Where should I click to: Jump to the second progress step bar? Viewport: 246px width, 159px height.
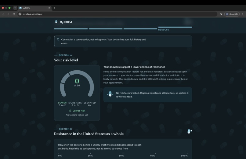[x=106, y=29]
